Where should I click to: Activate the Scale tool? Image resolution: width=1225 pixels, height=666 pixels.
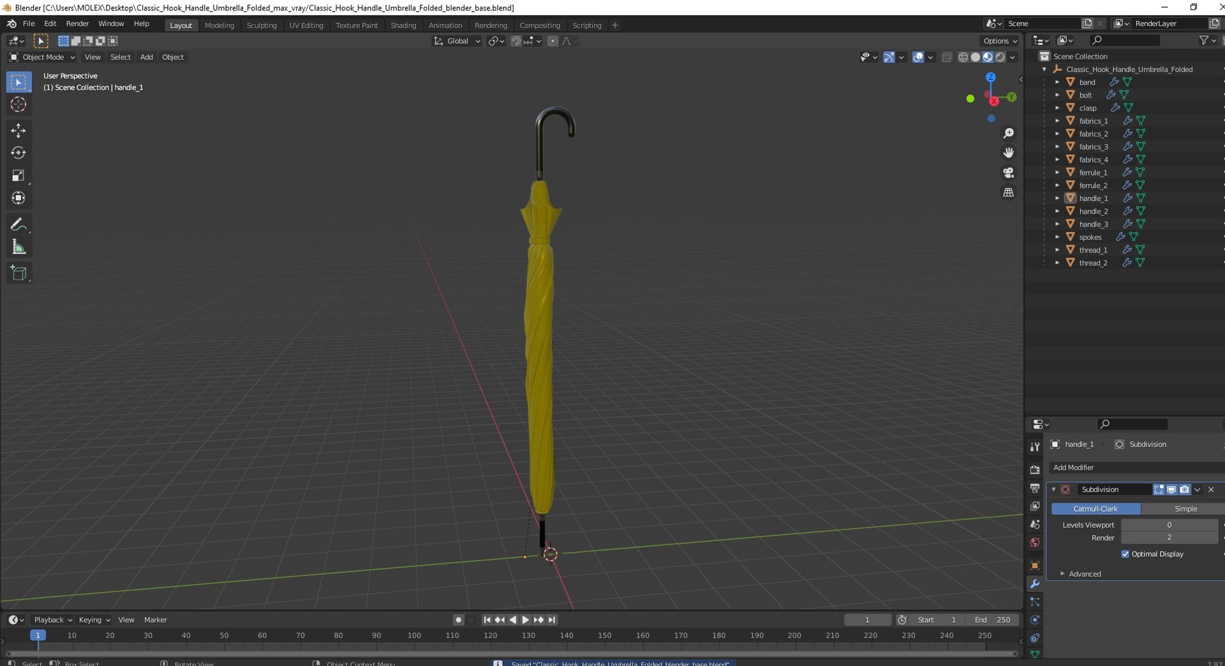(x=19, y=175)
